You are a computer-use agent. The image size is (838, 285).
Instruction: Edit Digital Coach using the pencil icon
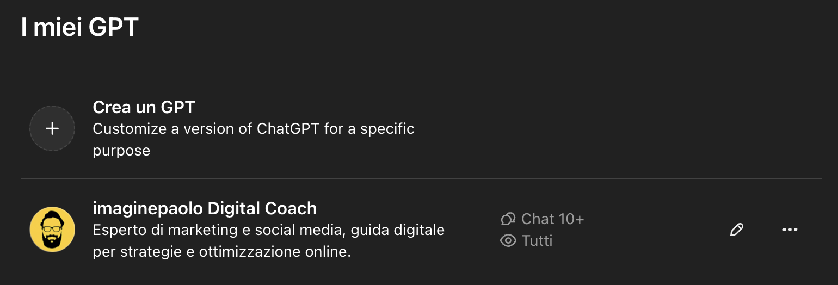click(x=736, y=230)
